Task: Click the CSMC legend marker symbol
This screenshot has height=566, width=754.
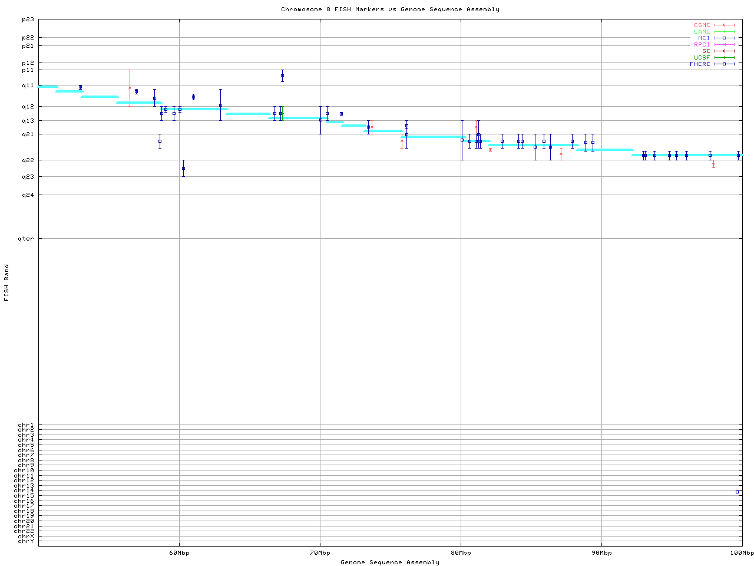Action: pyautogui.click(x=724, y=25)
